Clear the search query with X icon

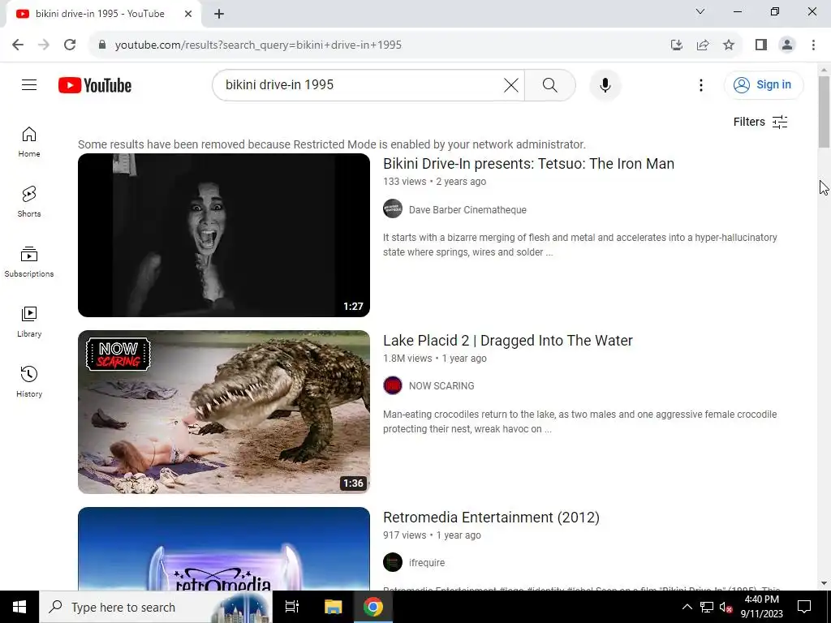pyautogui.click(x=511, y=84)
